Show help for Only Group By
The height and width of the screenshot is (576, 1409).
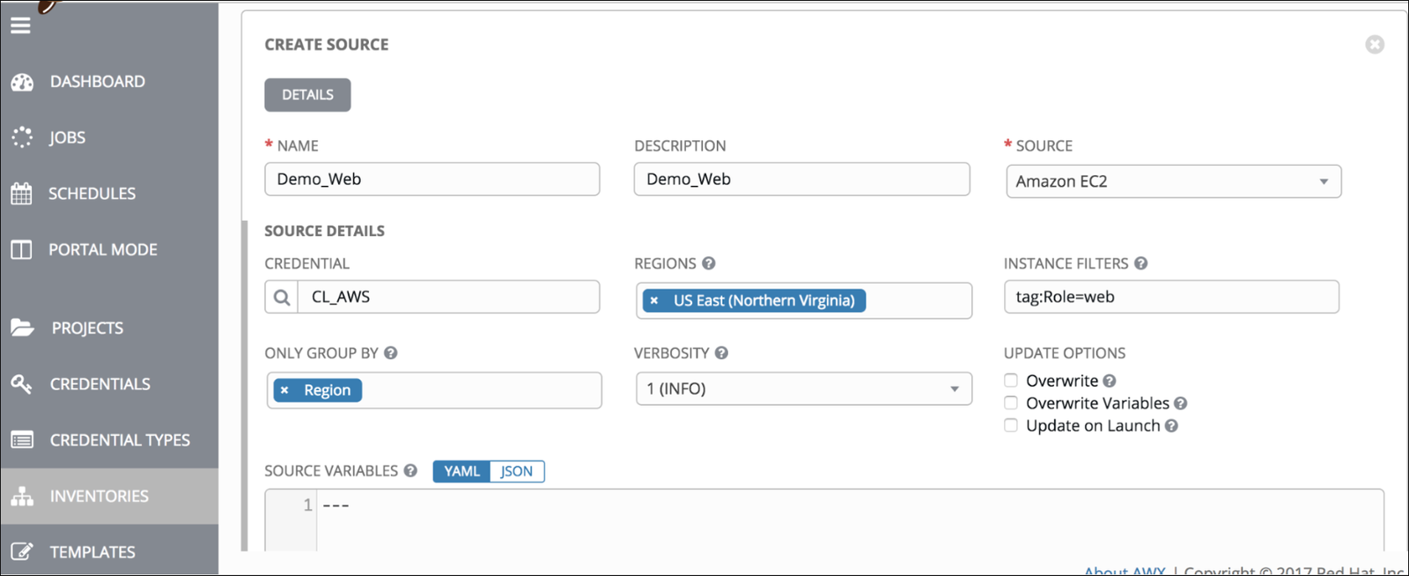391,353
